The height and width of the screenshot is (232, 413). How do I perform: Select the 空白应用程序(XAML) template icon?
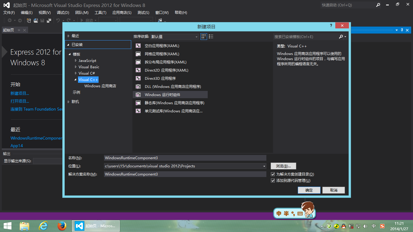point(138,46)
